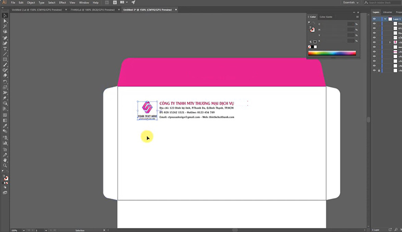Open the Libraries panel tab

pos(387,12)
